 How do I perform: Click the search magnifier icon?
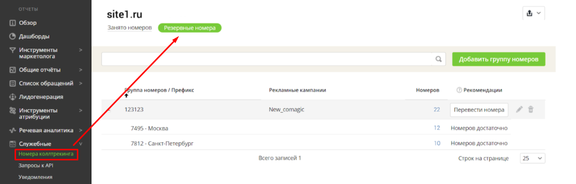point(438,59)
